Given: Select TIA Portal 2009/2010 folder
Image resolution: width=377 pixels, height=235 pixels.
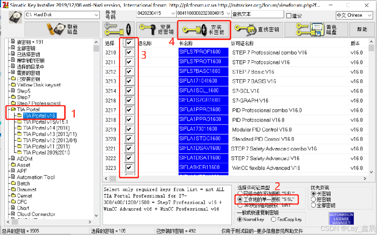Looking at the screenshot, I should [46, 152].
